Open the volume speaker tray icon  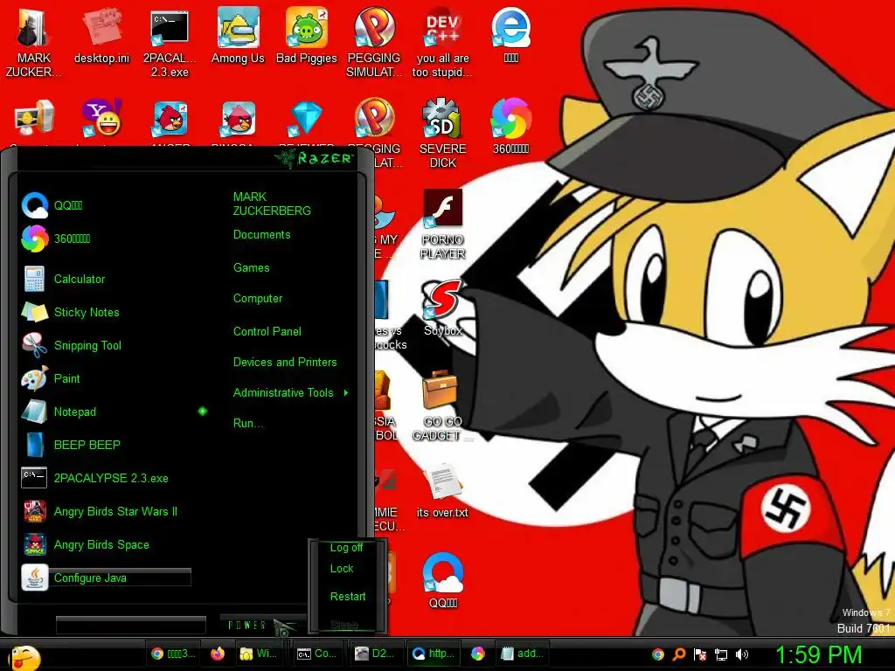tap(742, 654)
